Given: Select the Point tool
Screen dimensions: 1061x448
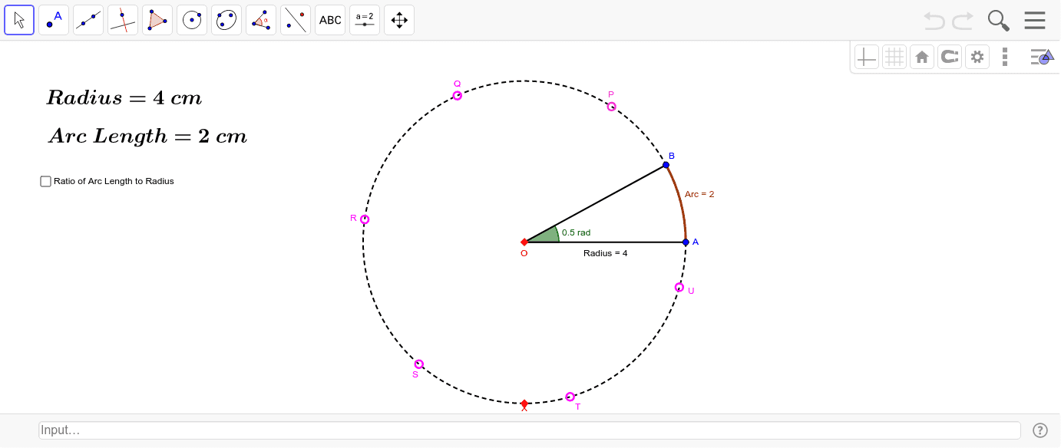Looking at the screenshot, I should [54, 20].
